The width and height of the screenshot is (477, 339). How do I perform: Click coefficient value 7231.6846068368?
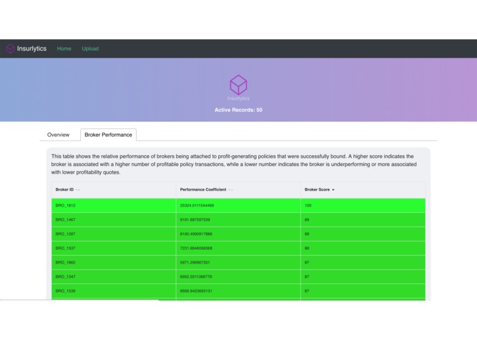[x=196, y=248]
